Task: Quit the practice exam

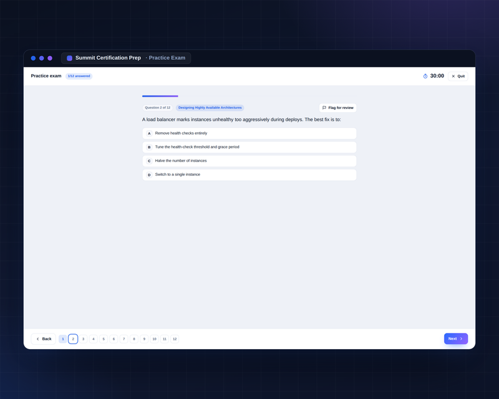Action: pos(458,76)
